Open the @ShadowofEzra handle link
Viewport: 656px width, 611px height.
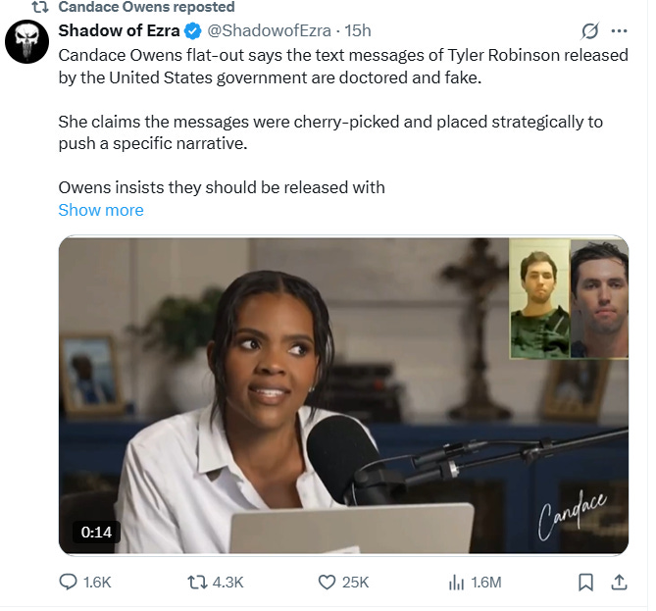[269, 30]
